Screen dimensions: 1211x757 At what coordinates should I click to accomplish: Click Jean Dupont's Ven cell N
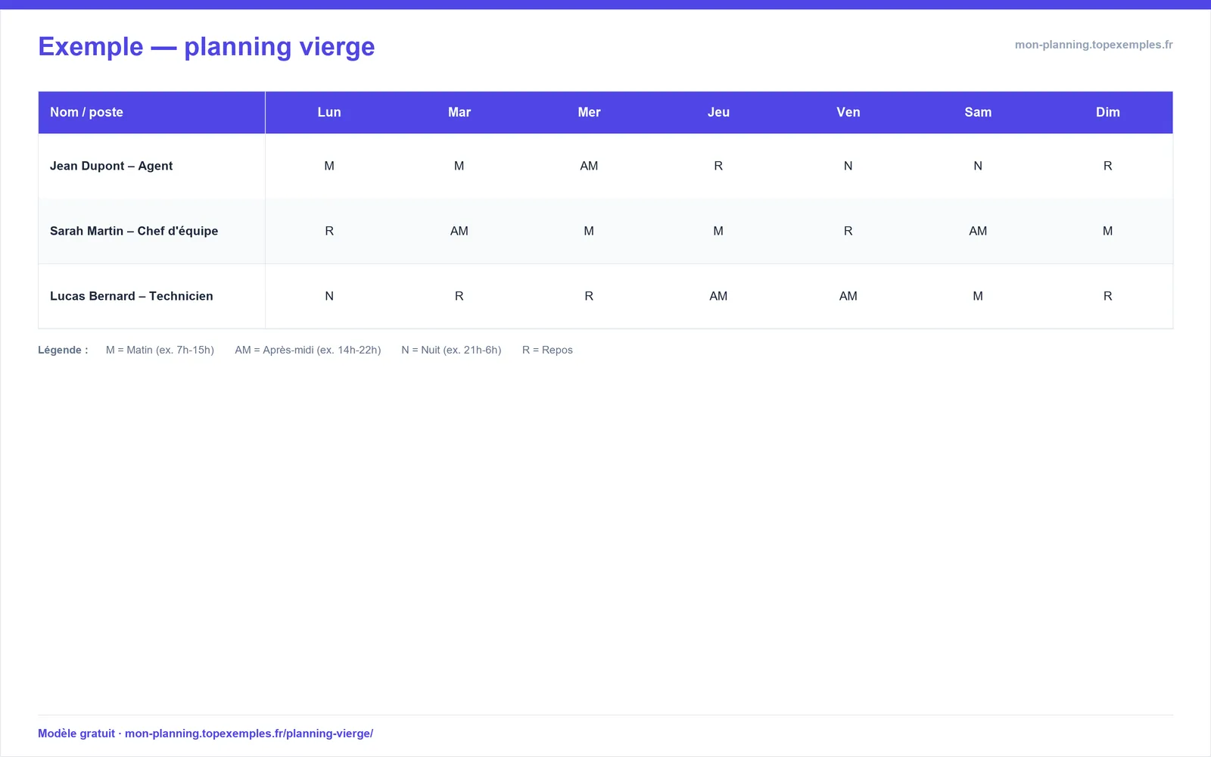point(848,166)
